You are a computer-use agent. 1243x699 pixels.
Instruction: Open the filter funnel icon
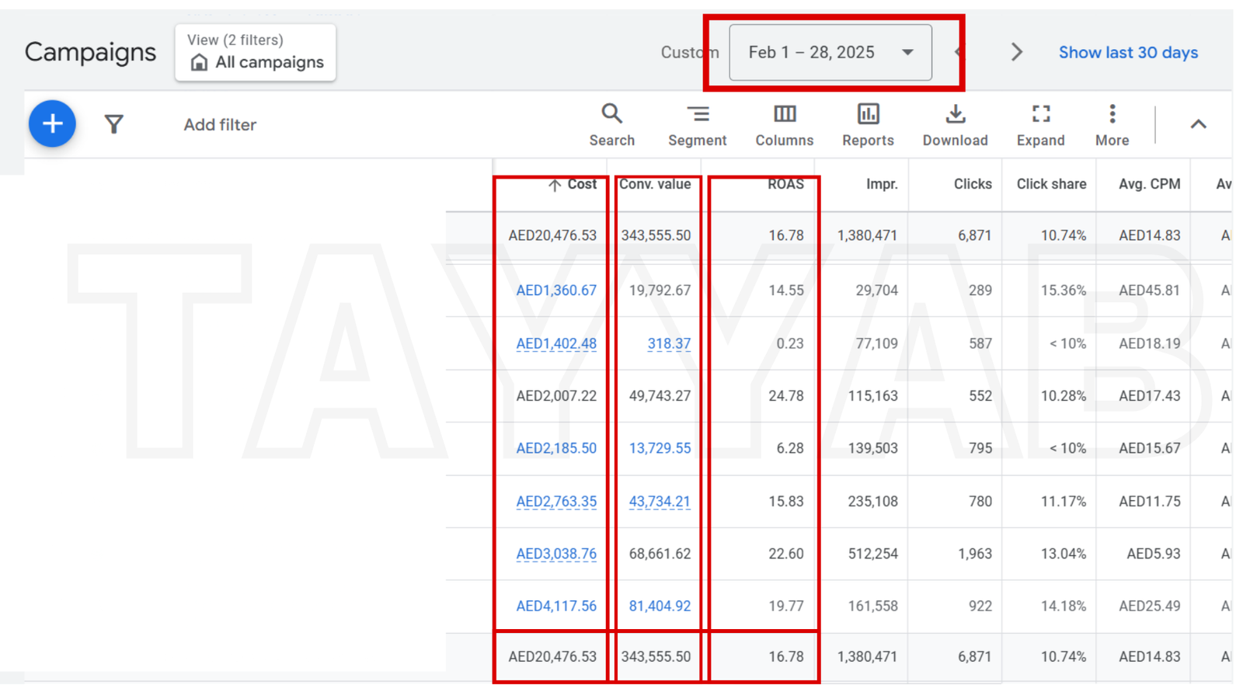pos(114,124)
